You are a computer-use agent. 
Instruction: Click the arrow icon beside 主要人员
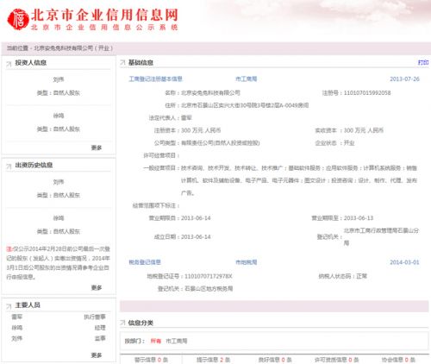(x=9, y=306)
